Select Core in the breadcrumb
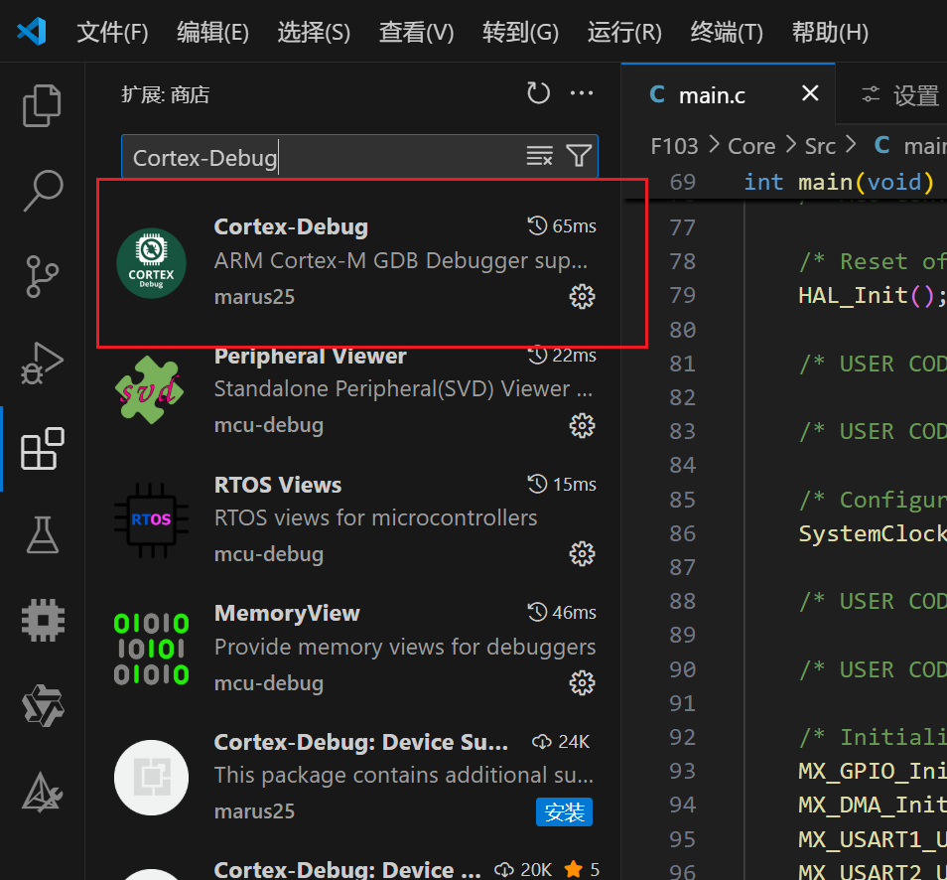Viewport: 947px width, 880px height. click(751, 146)
